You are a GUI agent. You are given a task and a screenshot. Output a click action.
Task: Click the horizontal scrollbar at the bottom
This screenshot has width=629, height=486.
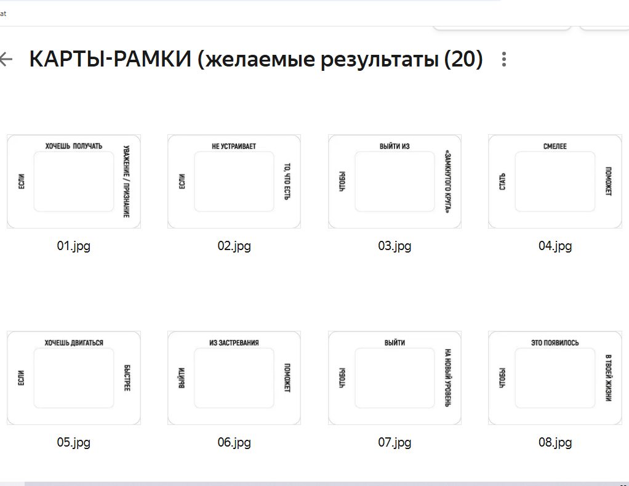coord(308,484)
